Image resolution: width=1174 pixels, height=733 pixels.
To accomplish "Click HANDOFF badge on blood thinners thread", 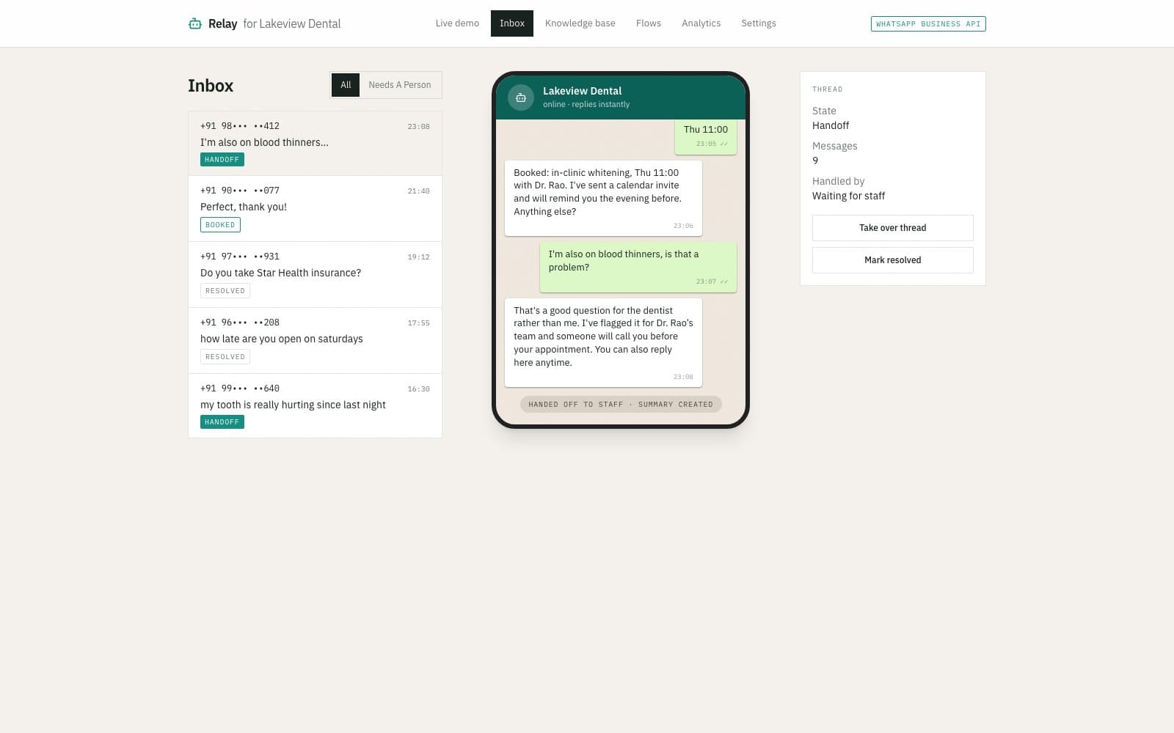I will coord(222,160).
